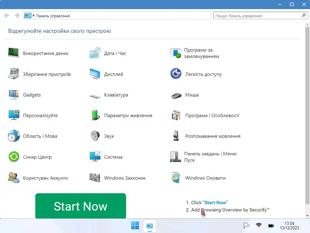Click the flag notification tray icon

coord(246,225)
